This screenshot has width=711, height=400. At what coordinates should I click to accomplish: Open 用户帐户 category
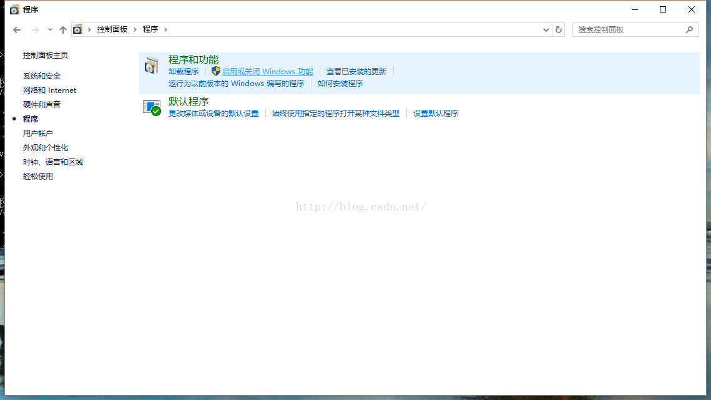37,134
